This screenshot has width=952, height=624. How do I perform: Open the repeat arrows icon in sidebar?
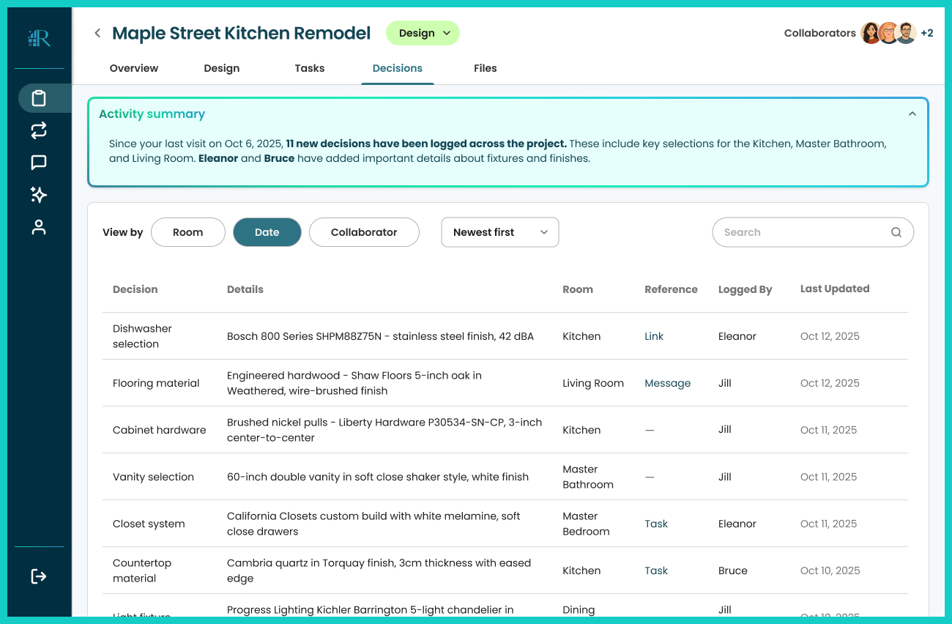[39, 130]
